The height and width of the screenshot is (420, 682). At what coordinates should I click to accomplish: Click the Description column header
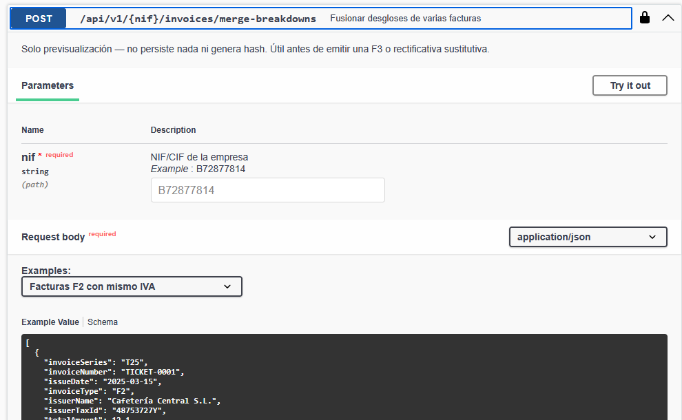(173, 129)
